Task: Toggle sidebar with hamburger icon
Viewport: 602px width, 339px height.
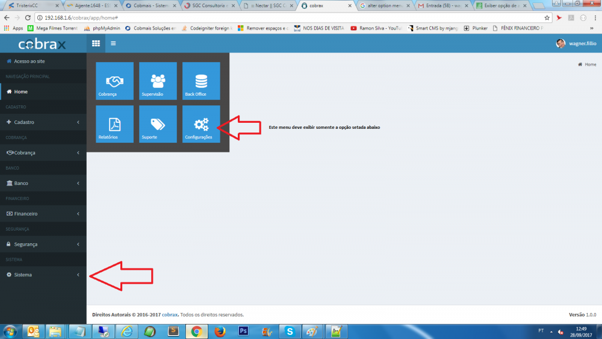Action: (113, 43)
